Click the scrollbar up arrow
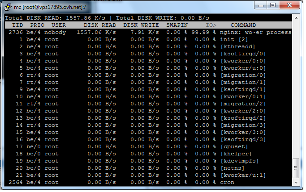Screen dimensions: 306x192 [296, 18]
